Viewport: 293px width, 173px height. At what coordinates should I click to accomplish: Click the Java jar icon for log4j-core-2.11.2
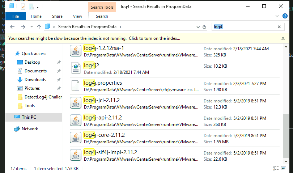pos(76,138)
